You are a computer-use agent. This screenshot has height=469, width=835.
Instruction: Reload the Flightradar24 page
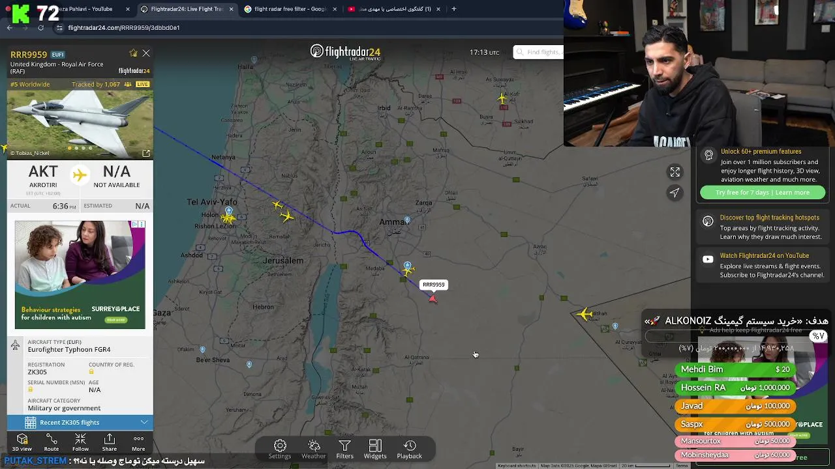[40, 28]
